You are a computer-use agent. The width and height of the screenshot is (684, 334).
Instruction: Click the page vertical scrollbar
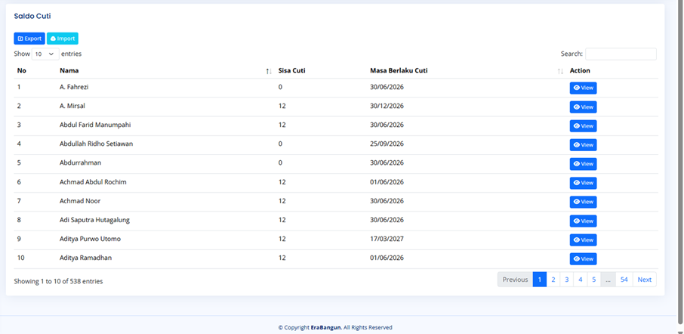[x=680, y=162]
